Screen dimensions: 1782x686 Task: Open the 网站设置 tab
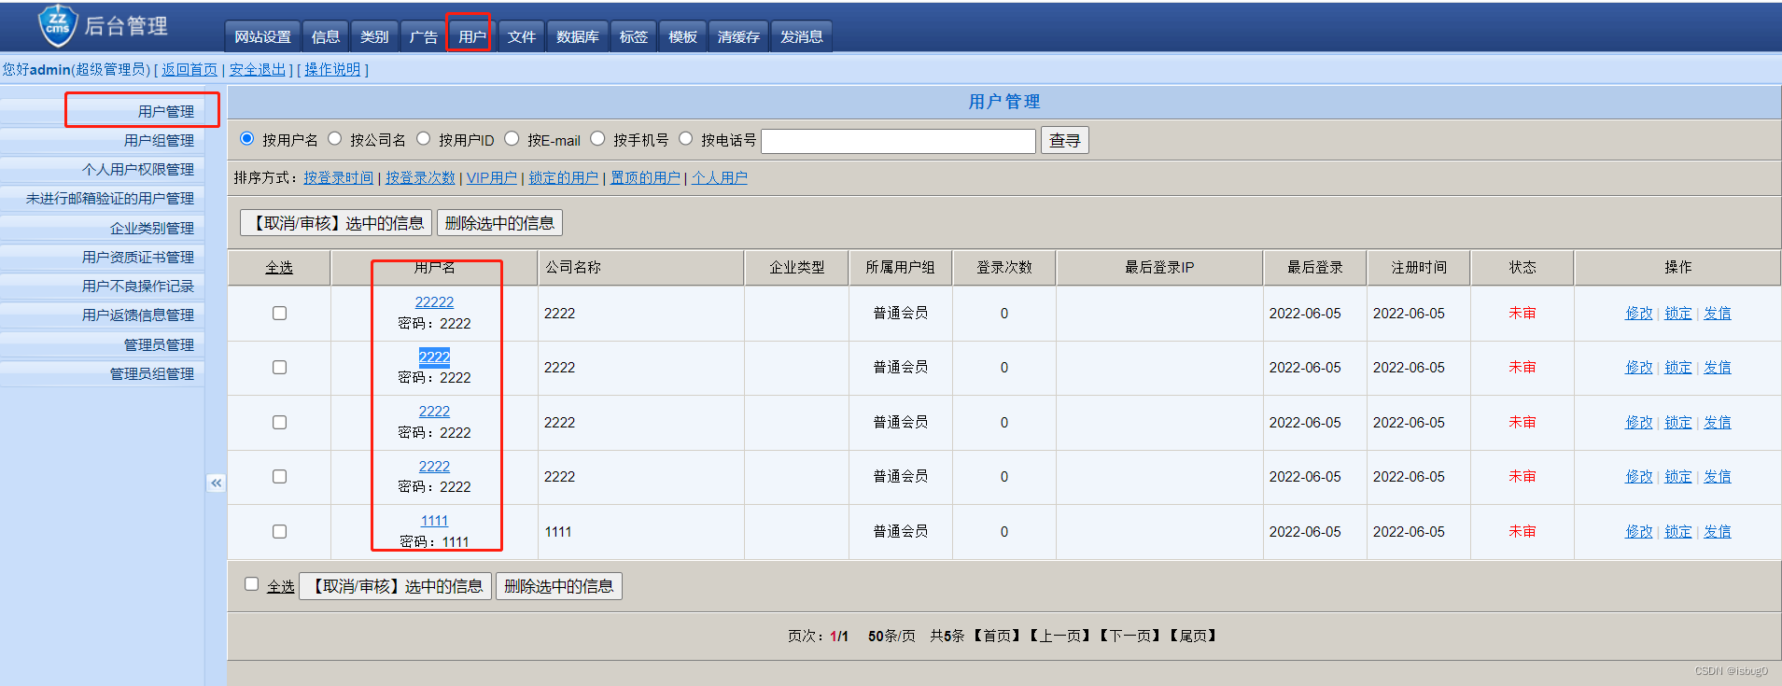[x=262, y=36]
